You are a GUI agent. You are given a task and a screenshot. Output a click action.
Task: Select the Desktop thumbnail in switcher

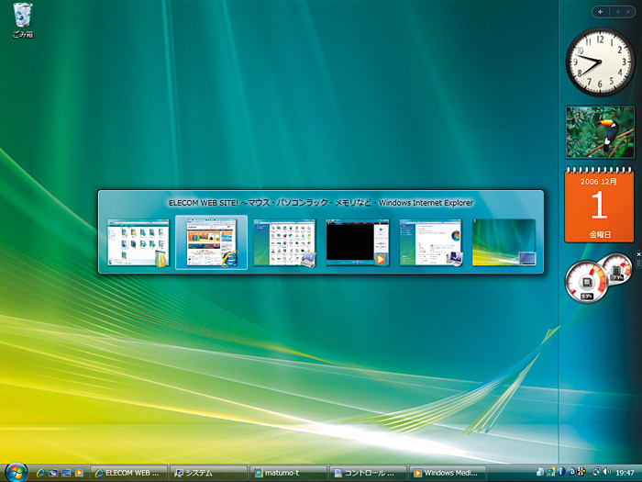point(504,242)
